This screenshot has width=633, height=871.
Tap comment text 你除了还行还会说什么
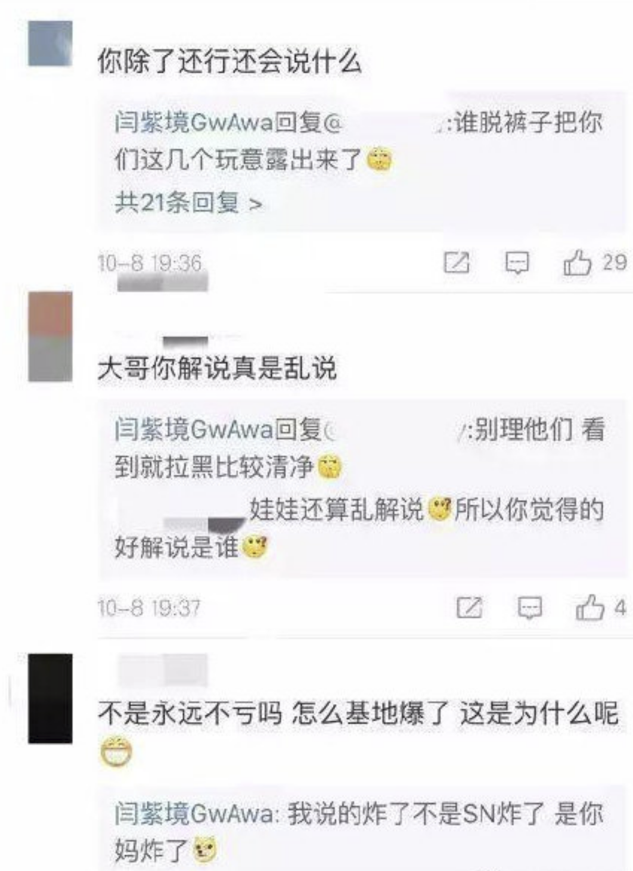[x=229, y=61]
